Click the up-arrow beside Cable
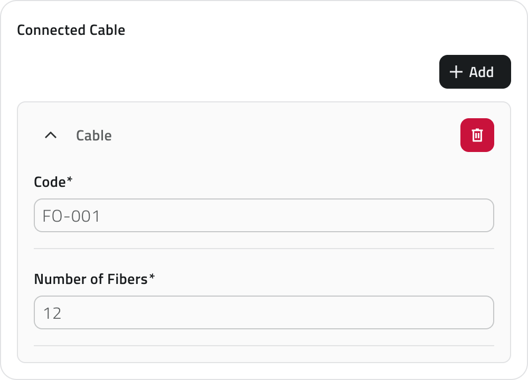528x380 pixels. click(51, 136)
